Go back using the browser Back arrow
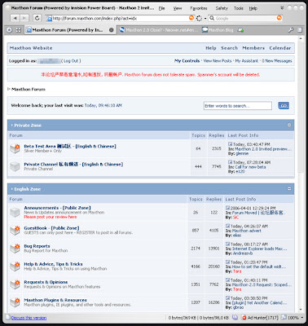 click(x=15, y=18)
